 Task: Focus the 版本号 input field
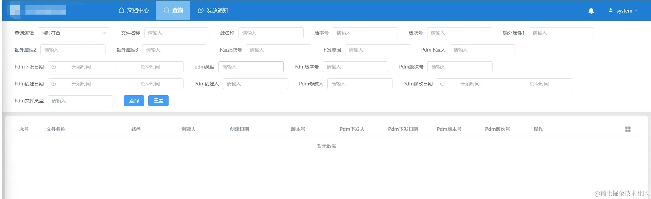(365, 33)
